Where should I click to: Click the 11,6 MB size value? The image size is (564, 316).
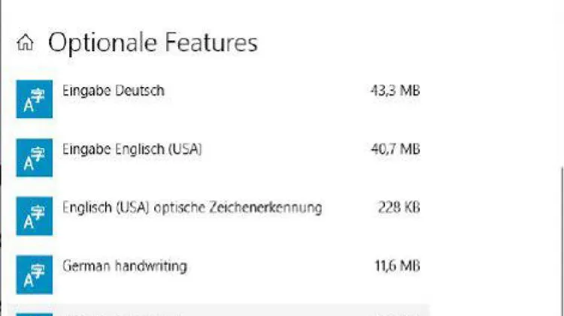tap(398, 266)
